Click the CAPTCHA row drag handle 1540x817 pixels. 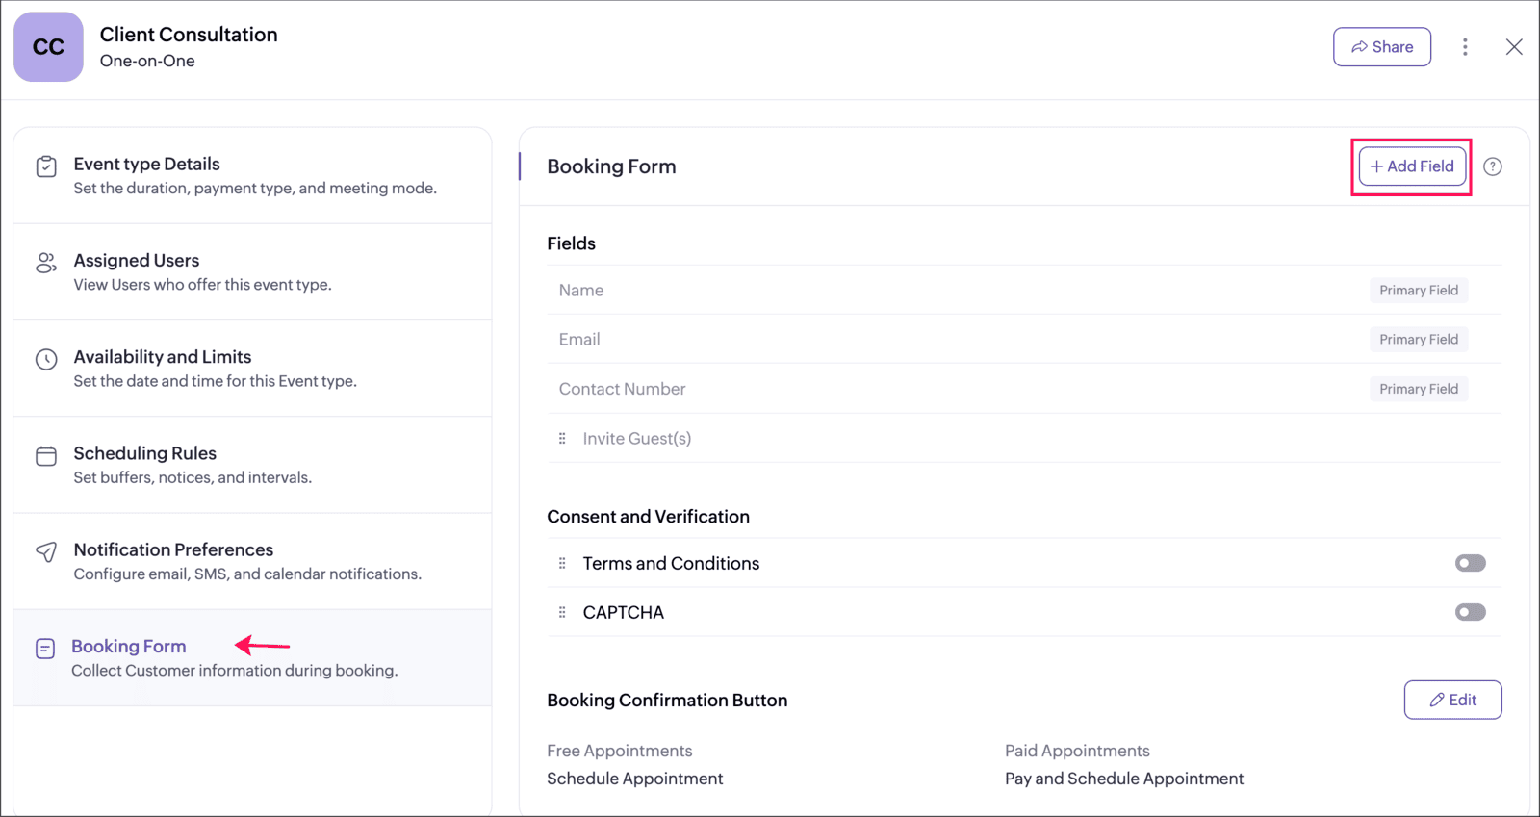point(562,612)
